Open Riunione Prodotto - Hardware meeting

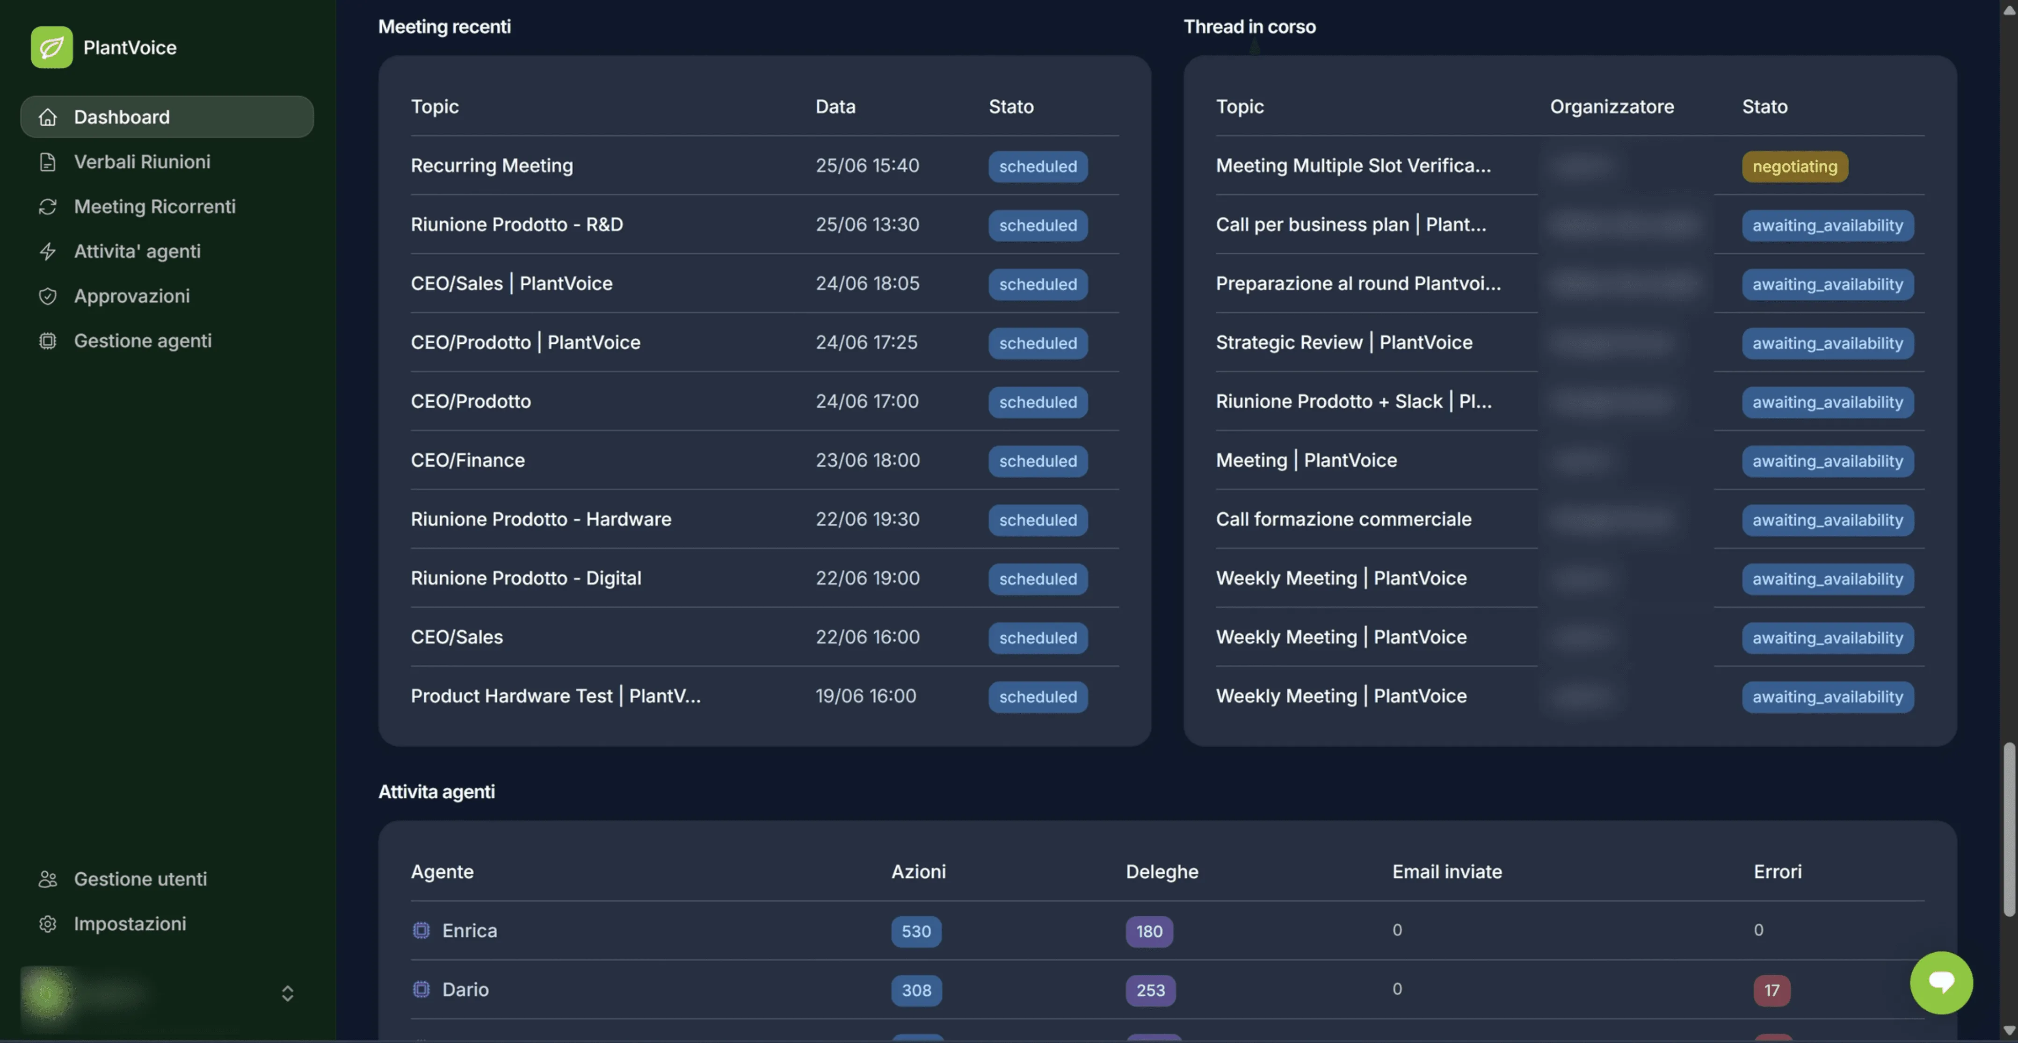click(764, 518)
